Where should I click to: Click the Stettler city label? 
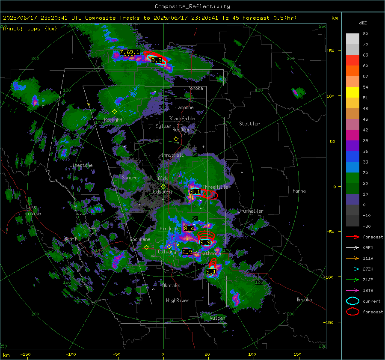pos(249,124)
